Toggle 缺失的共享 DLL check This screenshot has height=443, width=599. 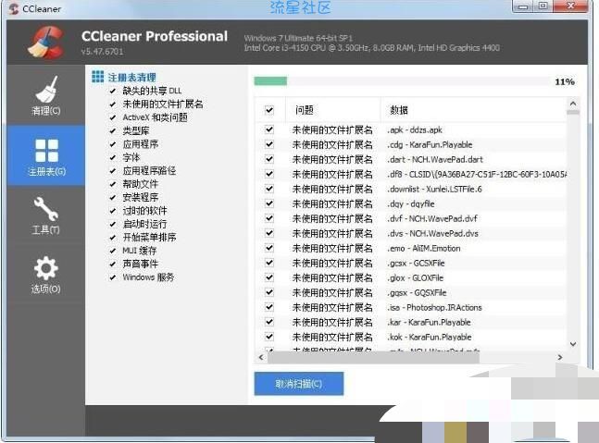point(113,91)
